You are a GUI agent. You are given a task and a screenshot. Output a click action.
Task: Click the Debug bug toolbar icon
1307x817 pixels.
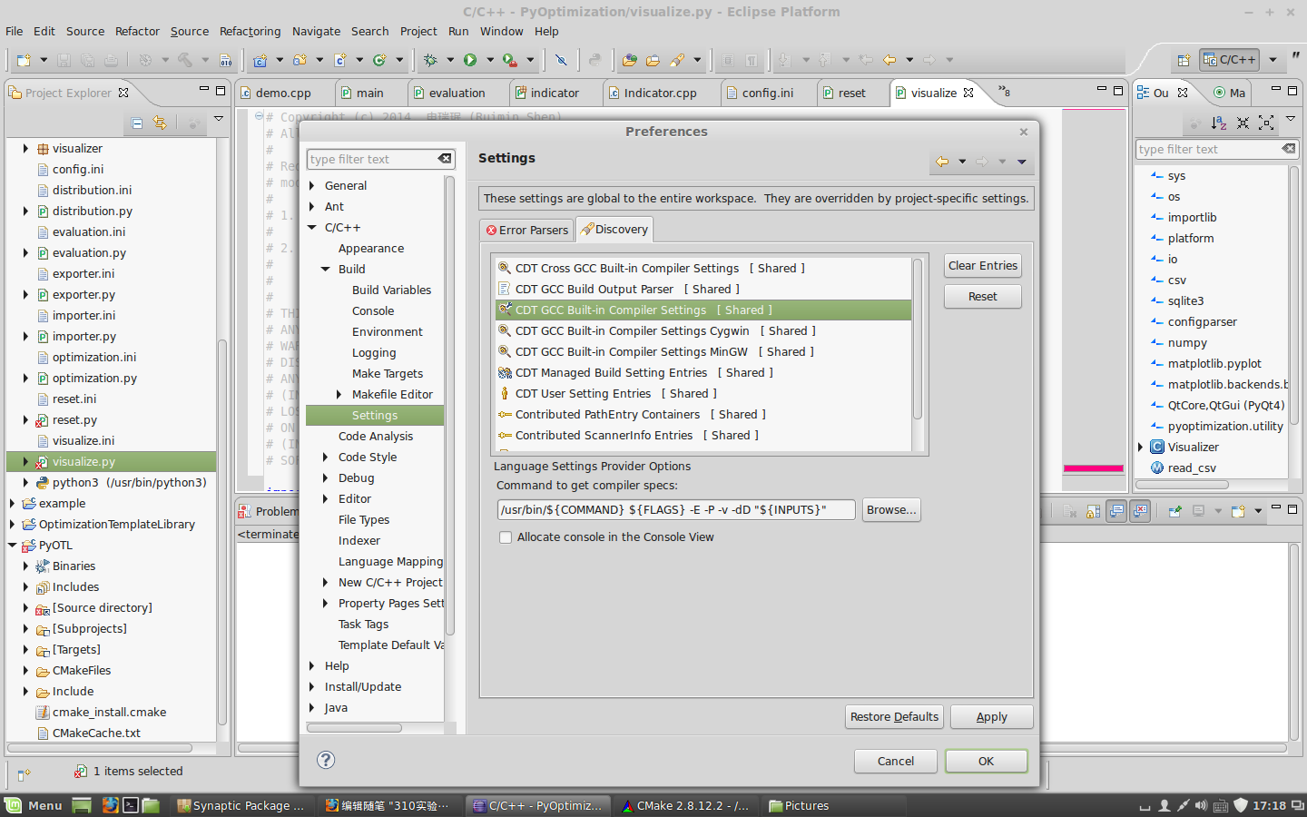tap(430, 60)
